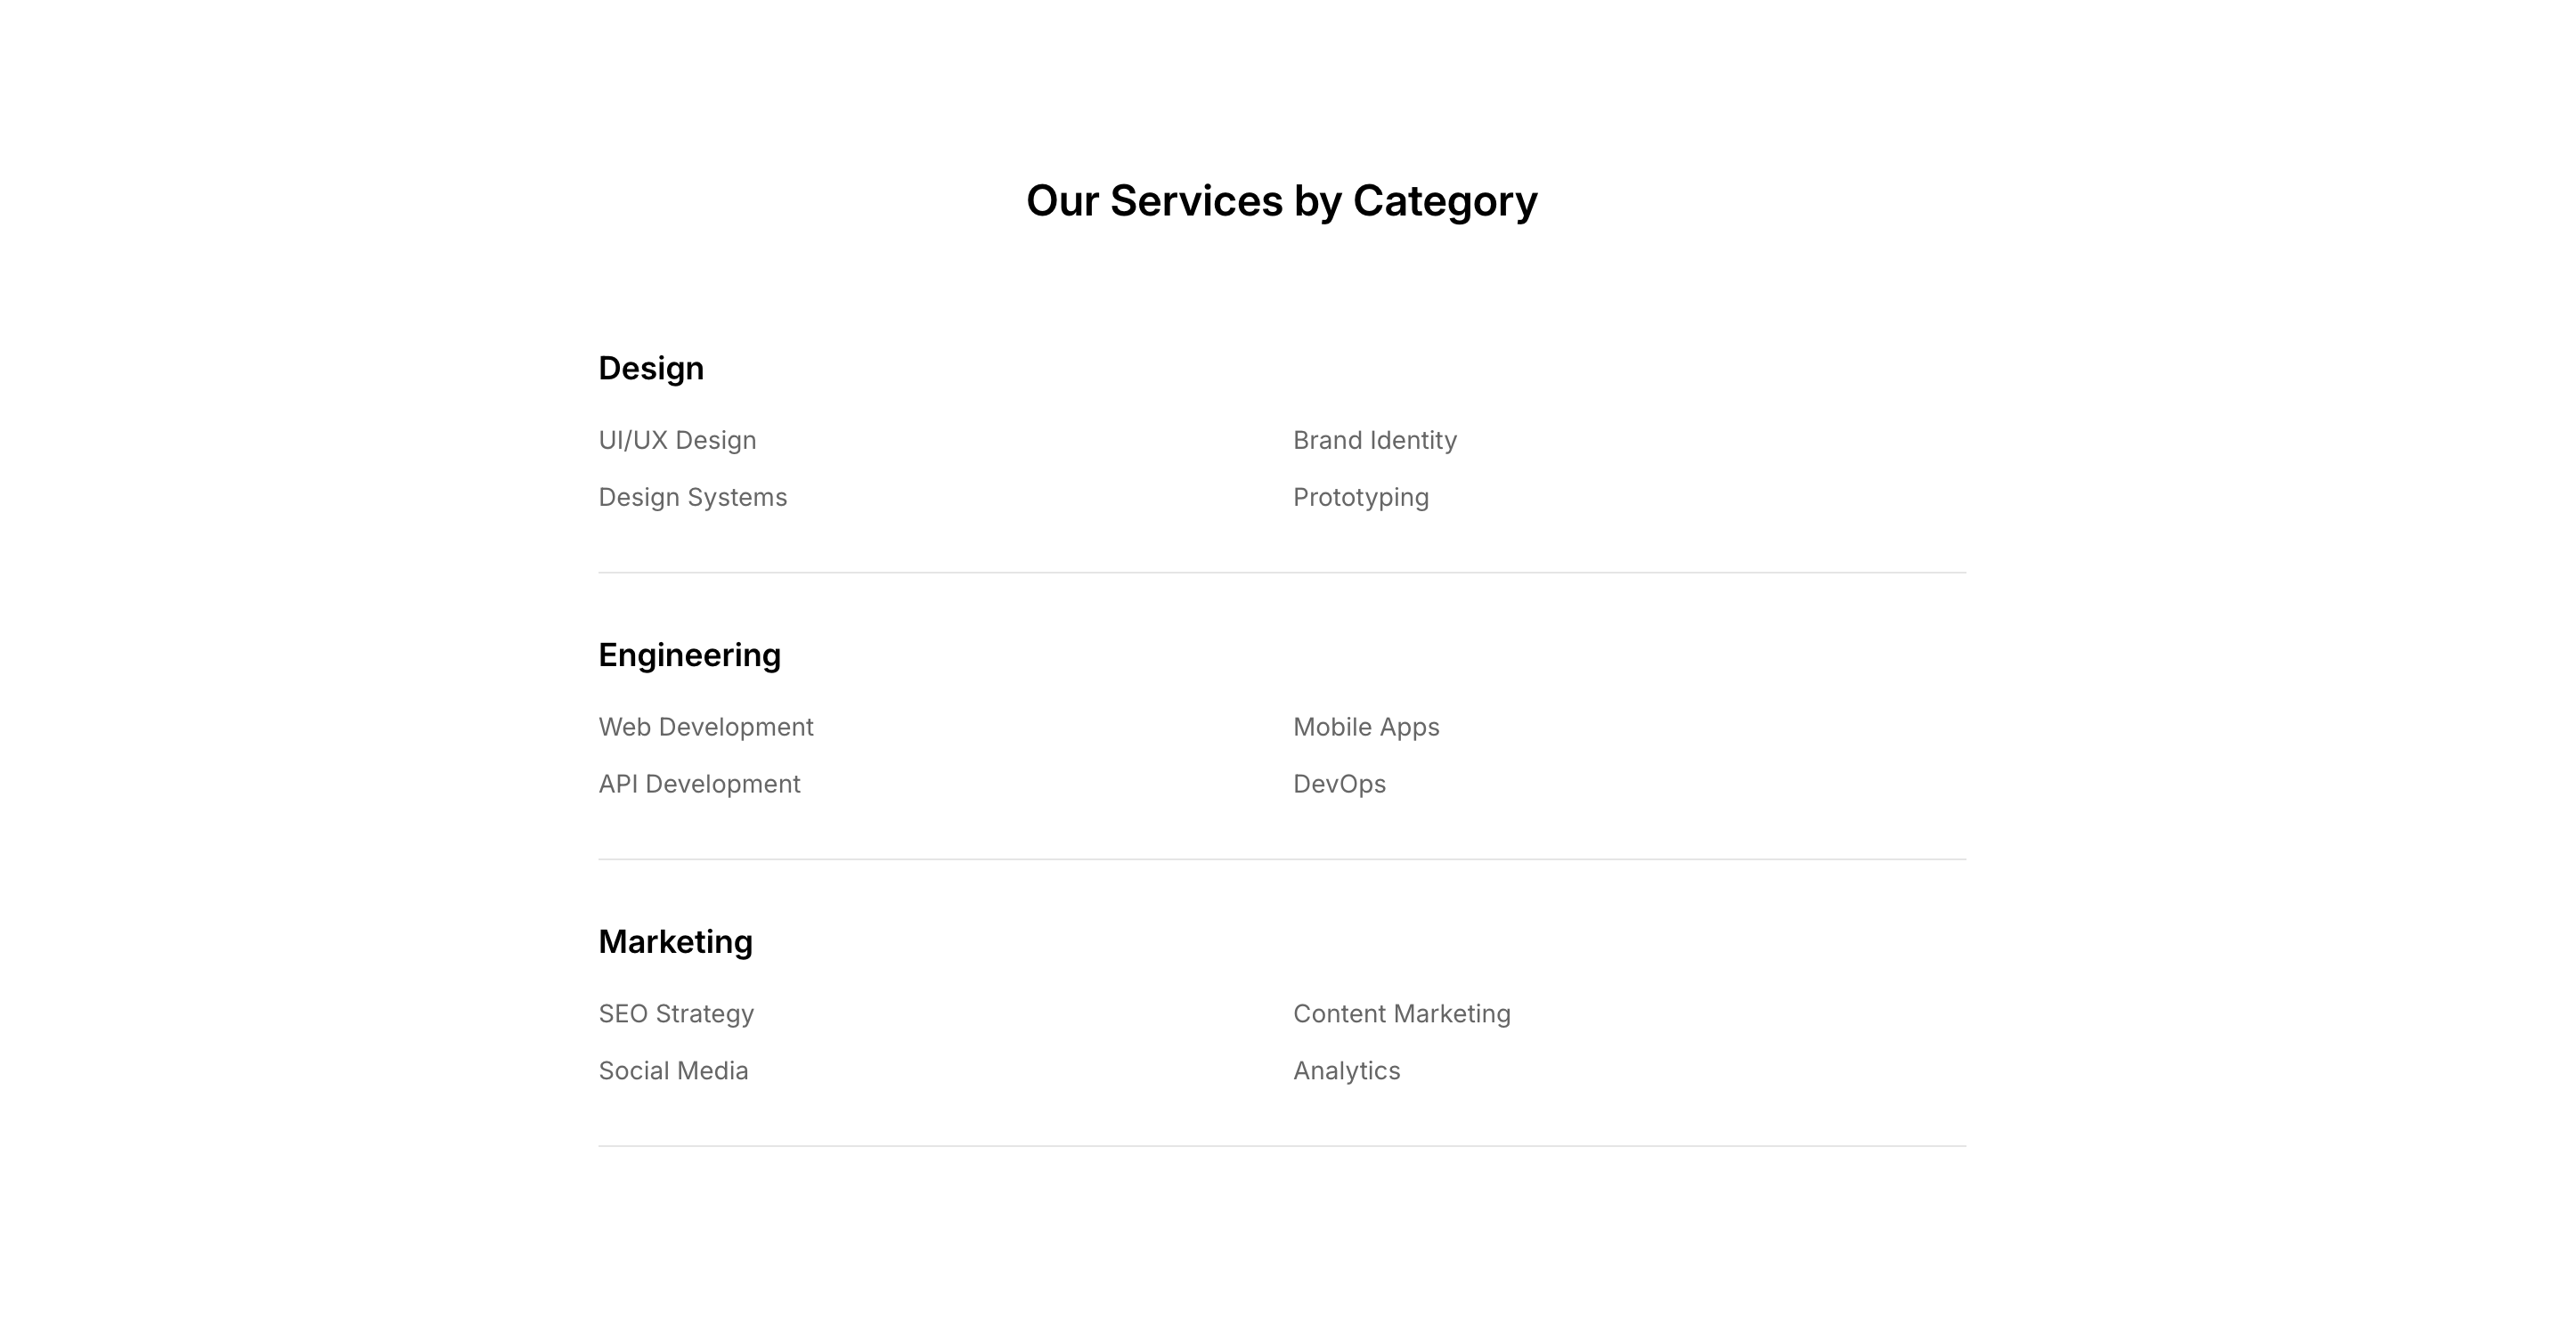Viewport: 2565px width, 1318px height.
Task: Click the Social Media service
Action: (x=673, y=1070)
